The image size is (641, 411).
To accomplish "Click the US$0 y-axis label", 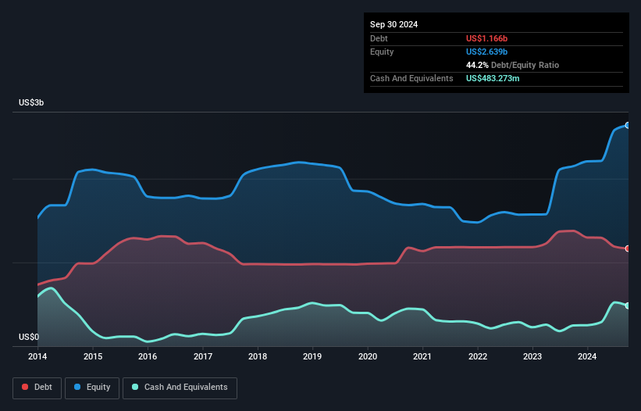I will tap(29, 337).
